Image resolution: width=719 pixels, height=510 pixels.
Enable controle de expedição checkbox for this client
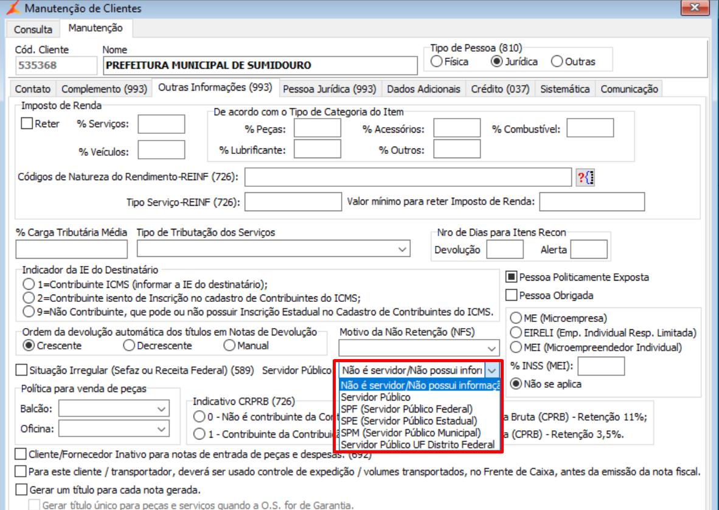point(21,472)
